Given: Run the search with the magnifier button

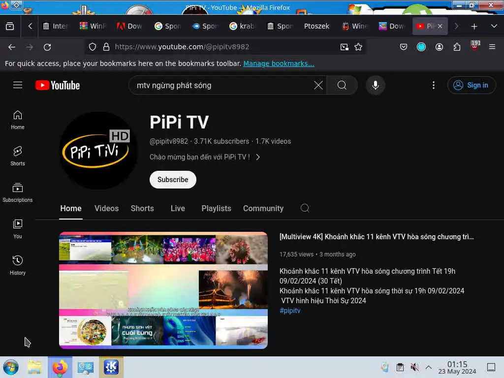Looking at the screenshot, I should [x=342, y=85].
